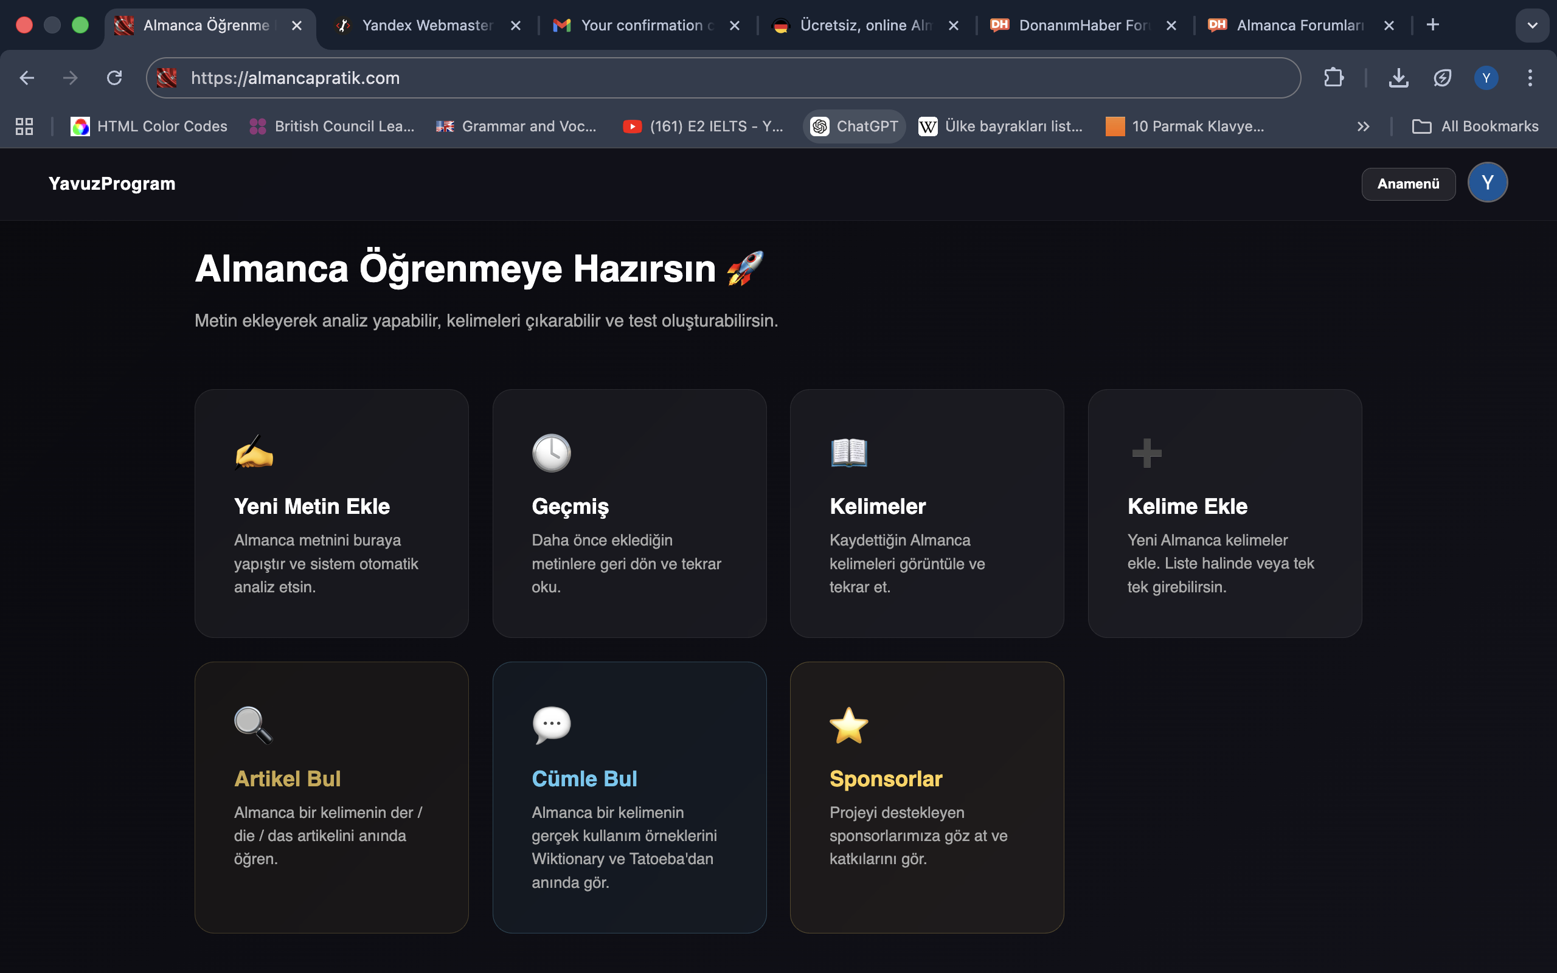
Task: Select the Artikel Bul magnifying glass icon
Action: point(253,726)
